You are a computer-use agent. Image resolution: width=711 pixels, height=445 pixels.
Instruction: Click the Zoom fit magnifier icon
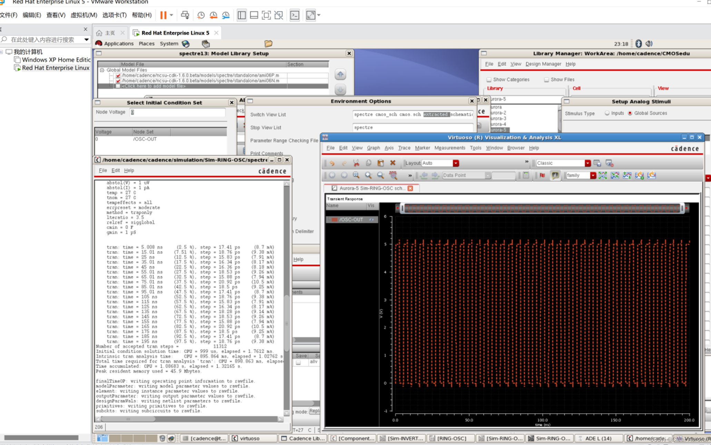click(356, 175)
